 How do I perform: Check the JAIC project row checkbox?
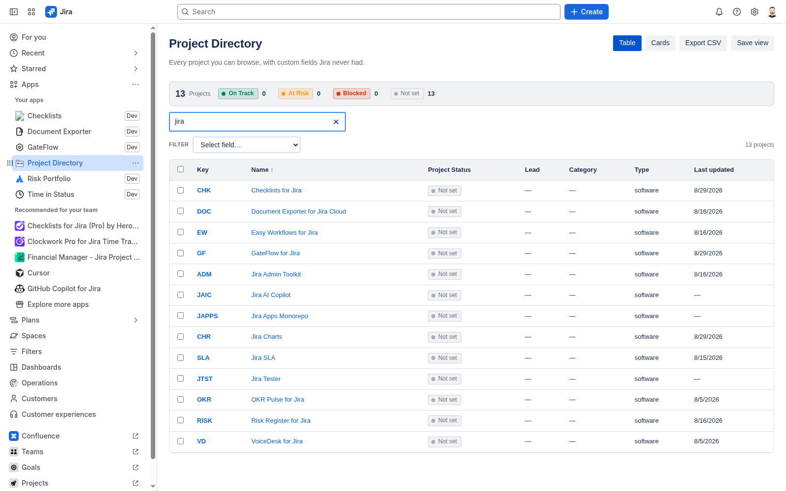180,295
